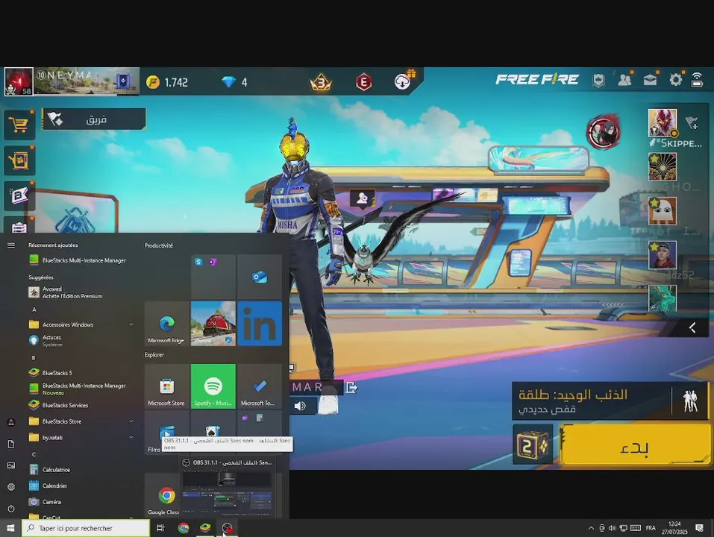The height and width of the screenshot is (537, 714).
Task: Expand the BlueStacks Store folder
Action: click(81, 421)
